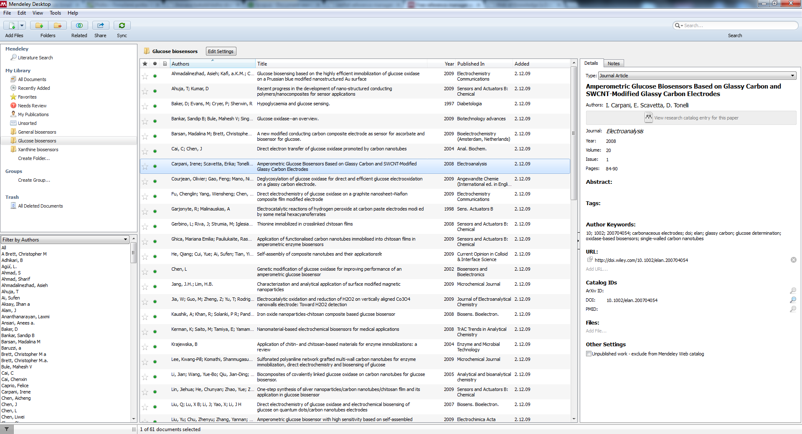Click the Edit Settings button
802x434 pixels.
(x=221, y=51)
